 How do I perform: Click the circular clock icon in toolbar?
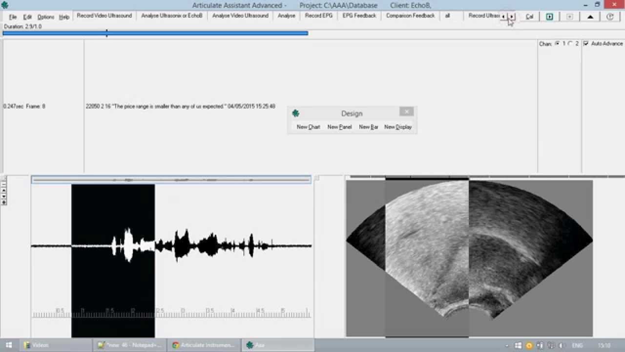pos(610,17)
